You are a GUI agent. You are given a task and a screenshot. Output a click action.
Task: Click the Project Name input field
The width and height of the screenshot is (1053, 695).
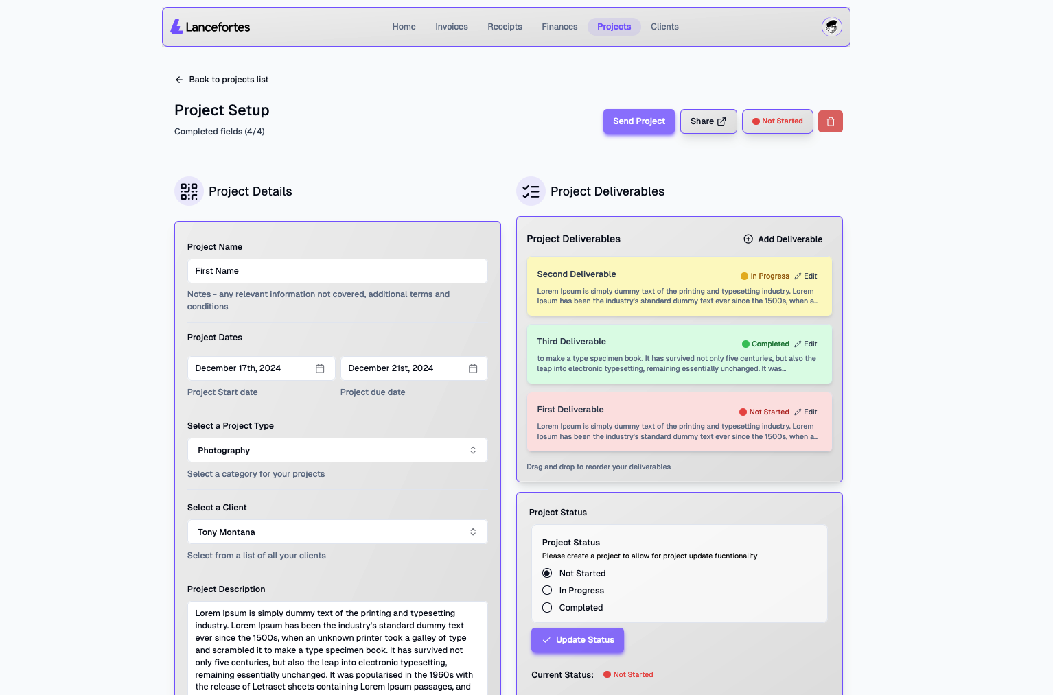point(337,271)
